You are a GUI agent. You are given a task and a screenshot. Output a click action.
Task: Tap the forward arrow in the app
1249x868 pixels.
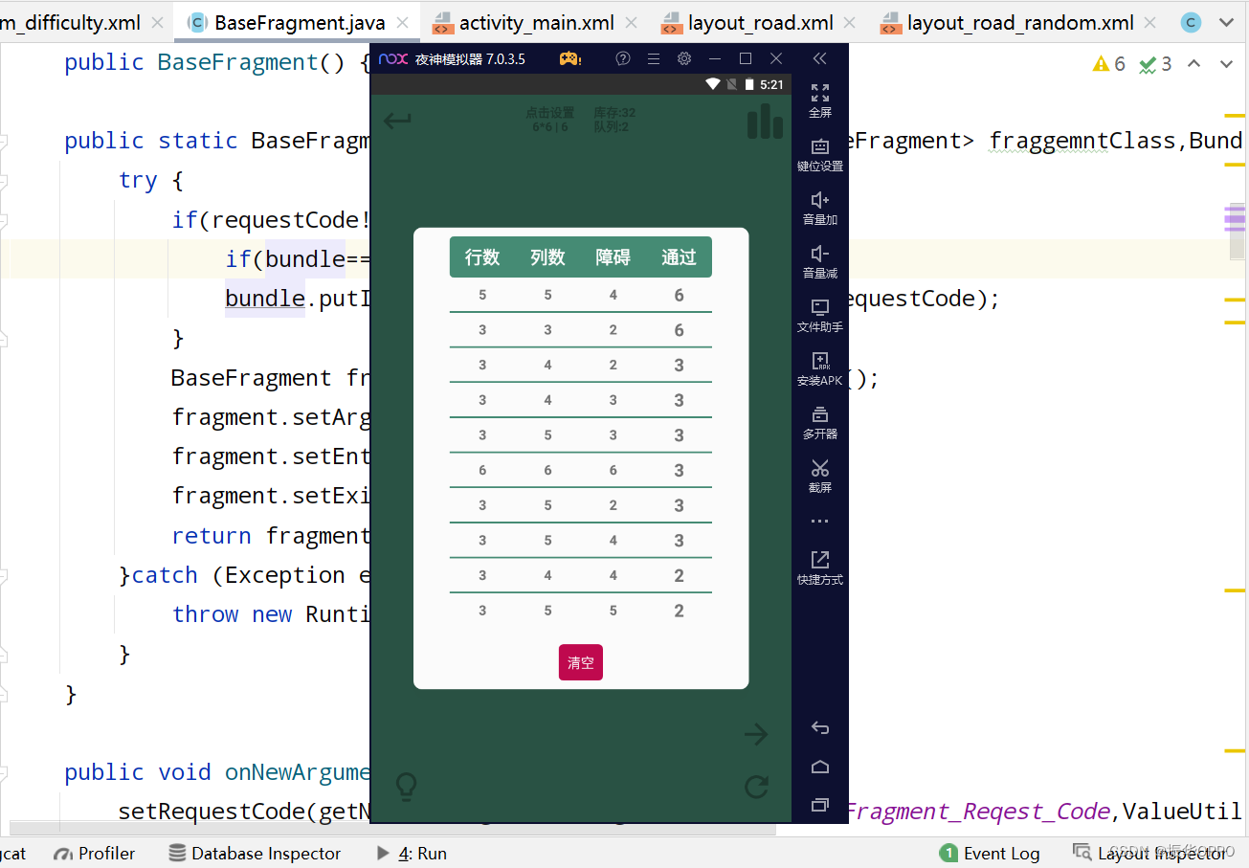point(756,734)
